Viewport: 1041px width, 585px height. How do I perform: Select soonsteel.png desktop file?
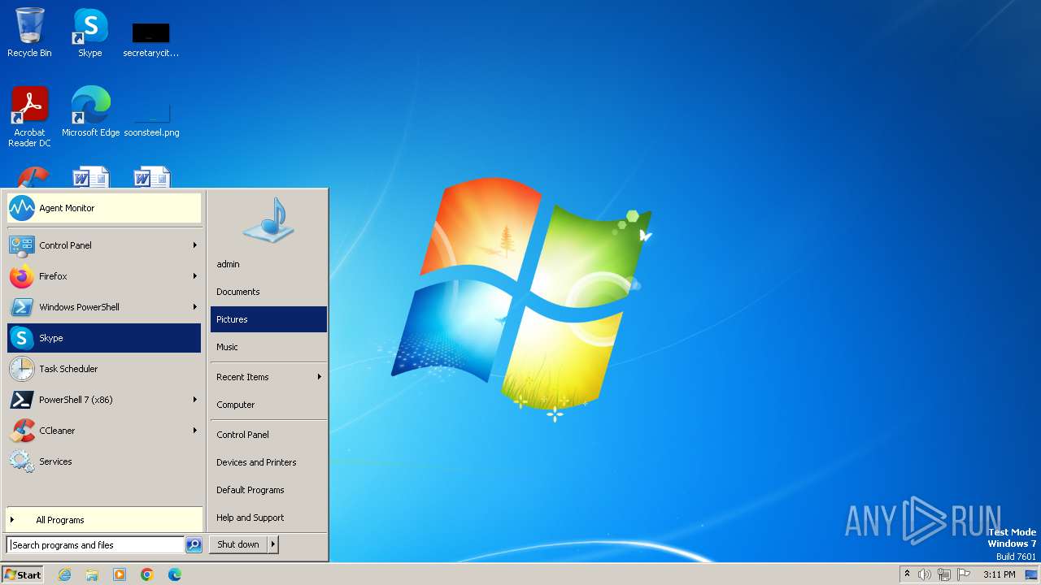151,118
